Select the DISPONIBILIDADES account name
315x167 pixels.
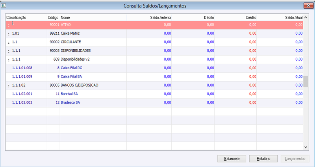[76, 51]
